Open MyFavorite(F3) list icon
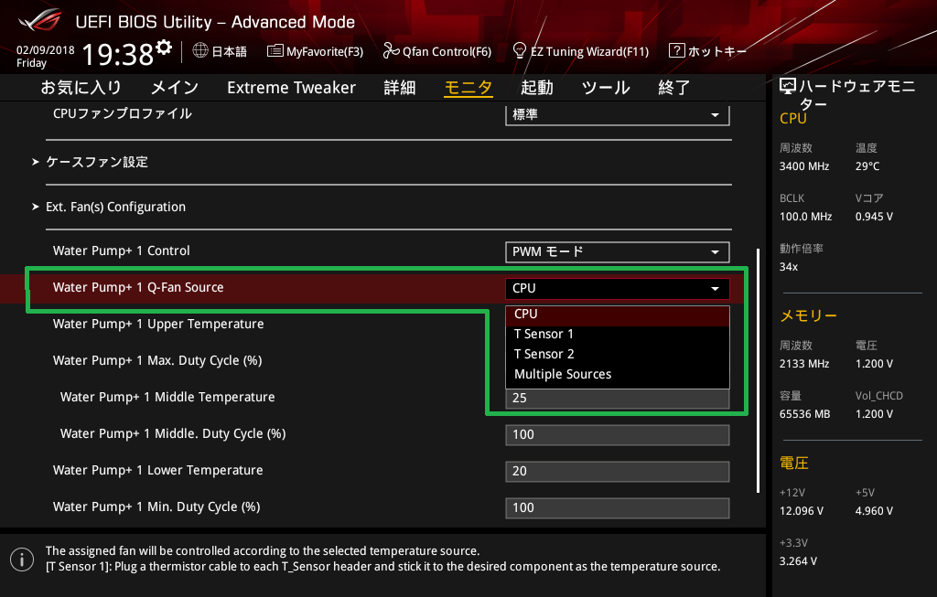Screen dimensions: 937x597 pos(275,51)
